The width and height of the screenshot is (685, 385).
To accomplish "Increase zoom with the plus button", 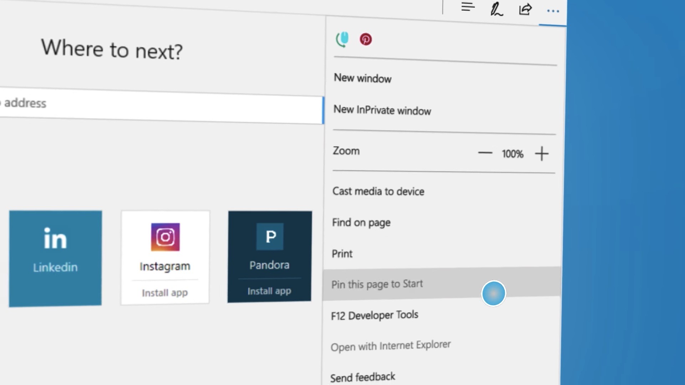I will 542,154.
